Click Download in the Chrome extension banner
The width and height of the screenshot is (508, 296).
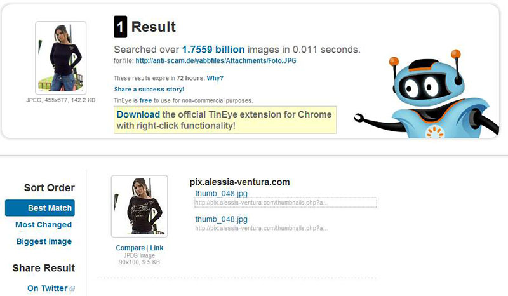point(138,114)
